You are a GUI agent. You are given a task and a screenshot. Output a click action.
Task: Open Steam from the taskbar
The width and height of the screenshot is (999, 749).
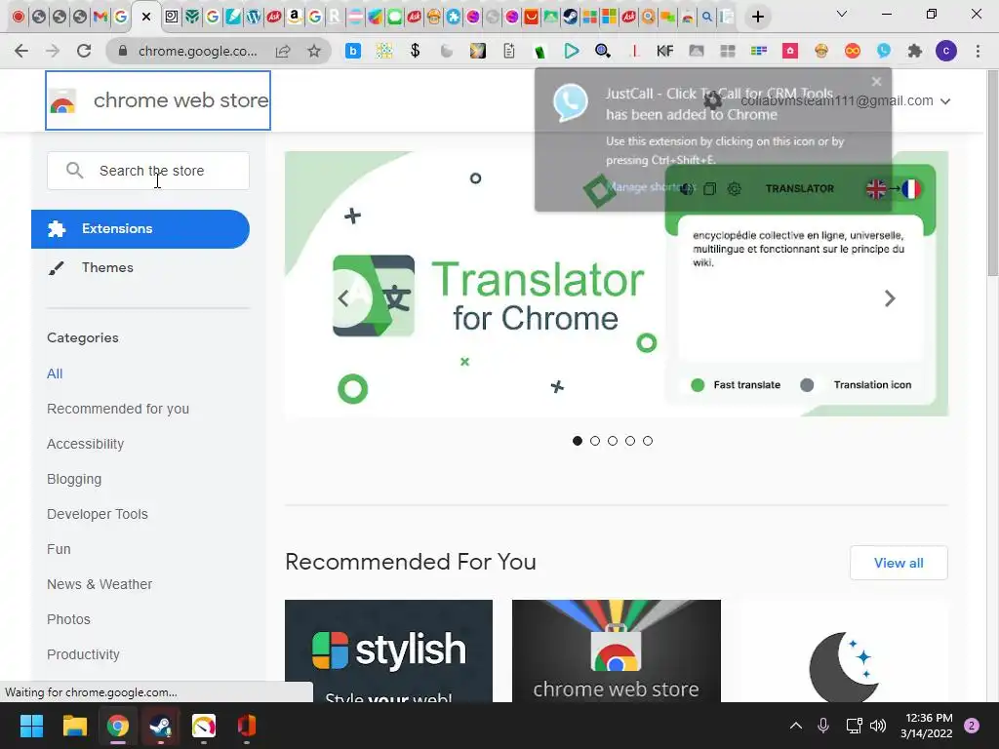pyautogui.click(x=160, y=726)
